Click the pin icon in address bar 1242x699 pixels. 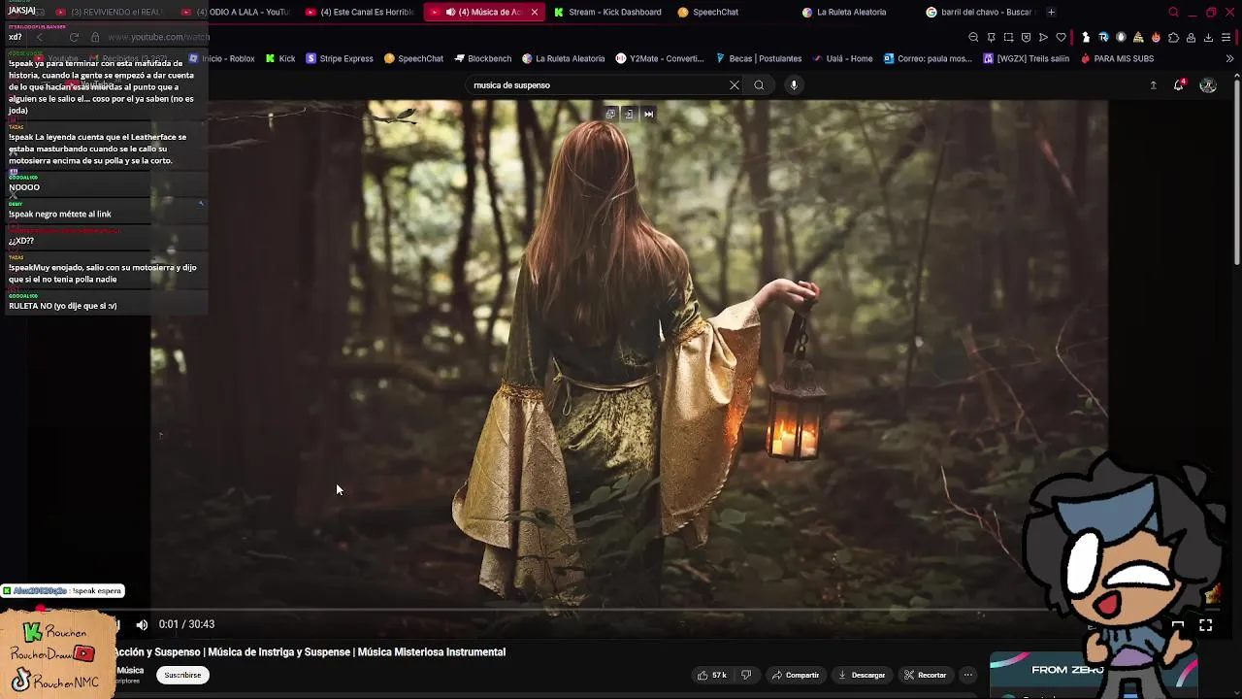click(x=991, y=37)
